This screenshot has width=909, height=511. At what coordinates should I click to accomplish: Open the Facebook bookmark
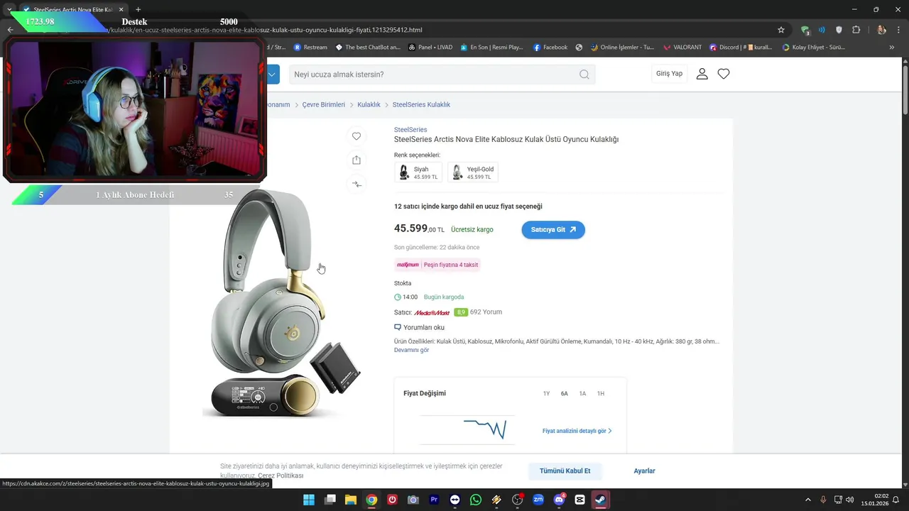click(550, 48)
